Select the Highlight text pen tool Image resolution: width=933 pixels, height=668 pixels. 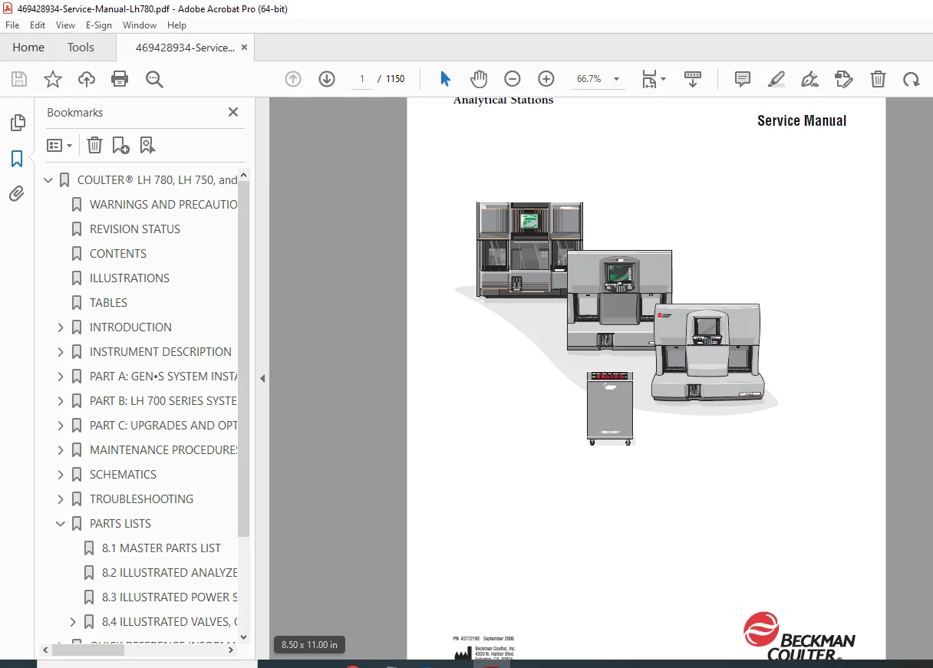[776, 79]
